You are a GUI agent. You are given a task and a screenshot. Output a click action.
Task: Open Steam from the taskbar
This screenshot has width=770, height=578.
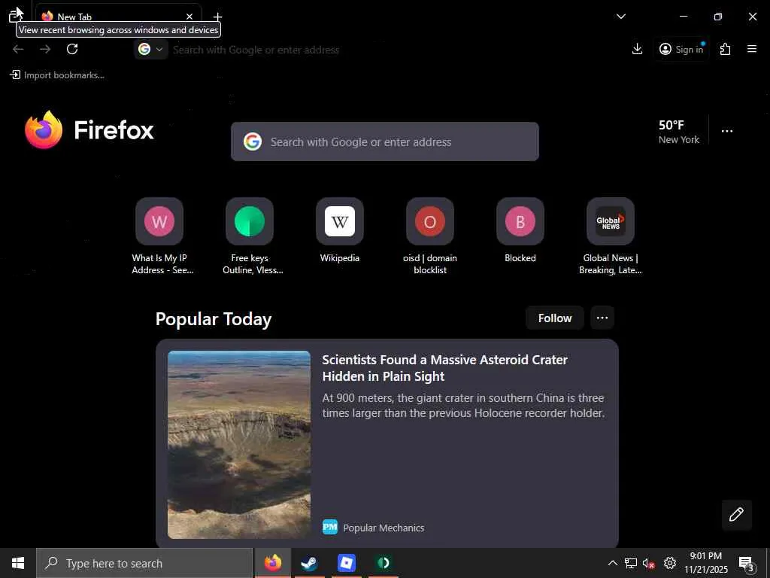(309, 563)
